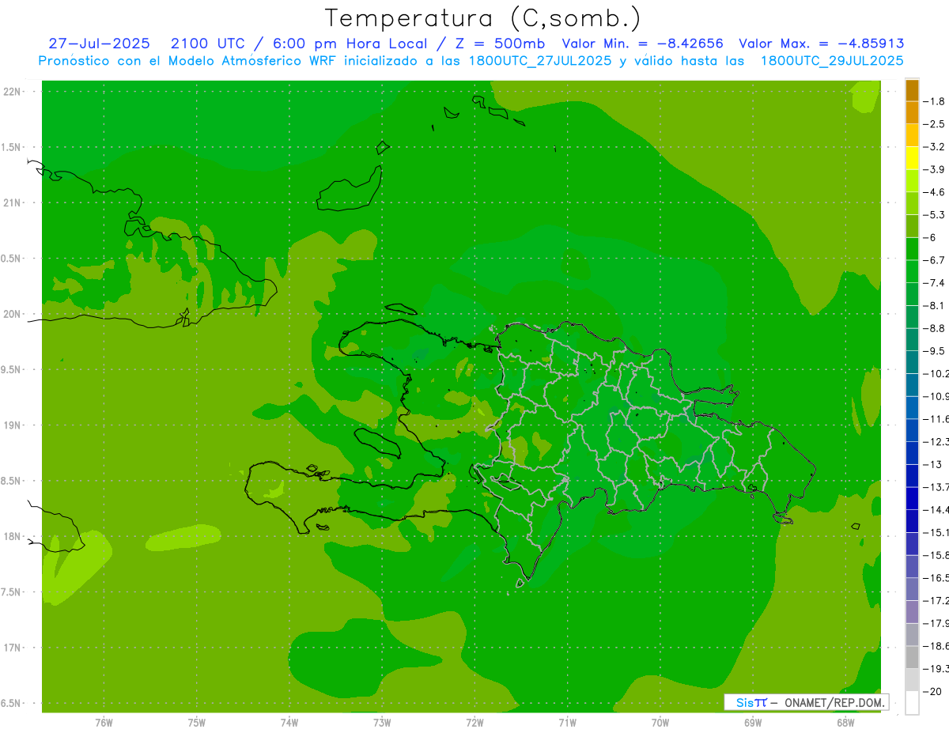Click the '-2.5' colorbar value
949x733 pixels.
pyautogui.click(x=933, y=124)
